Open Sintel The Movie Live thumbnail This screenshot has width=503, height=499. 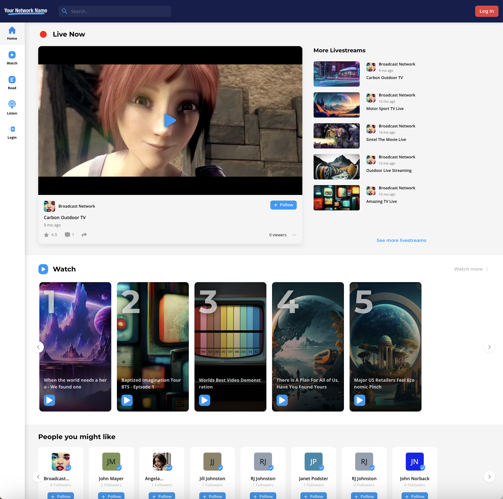click(x=336, y=136)
